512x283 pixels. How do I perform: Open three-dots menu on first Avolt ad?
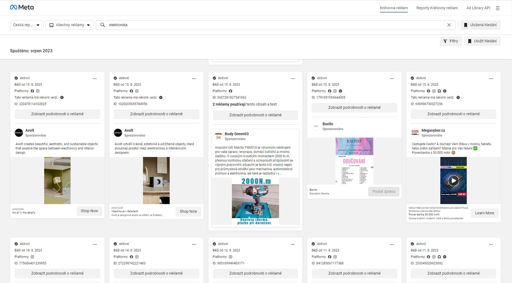[95, 78]
